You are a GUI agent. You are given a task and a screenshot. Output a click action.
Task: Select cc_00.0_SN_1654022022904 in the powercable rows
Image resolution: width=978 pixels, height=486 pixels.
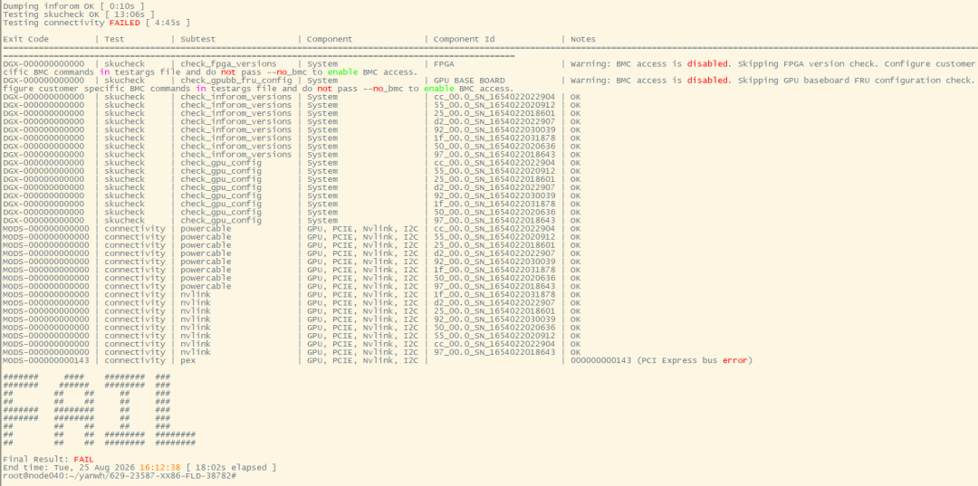494,229
